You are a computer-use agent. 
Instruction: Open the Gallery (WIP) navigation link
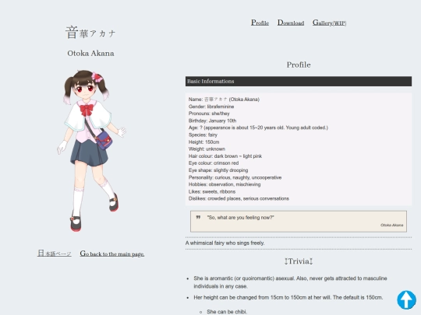click(x=330, y=23)
